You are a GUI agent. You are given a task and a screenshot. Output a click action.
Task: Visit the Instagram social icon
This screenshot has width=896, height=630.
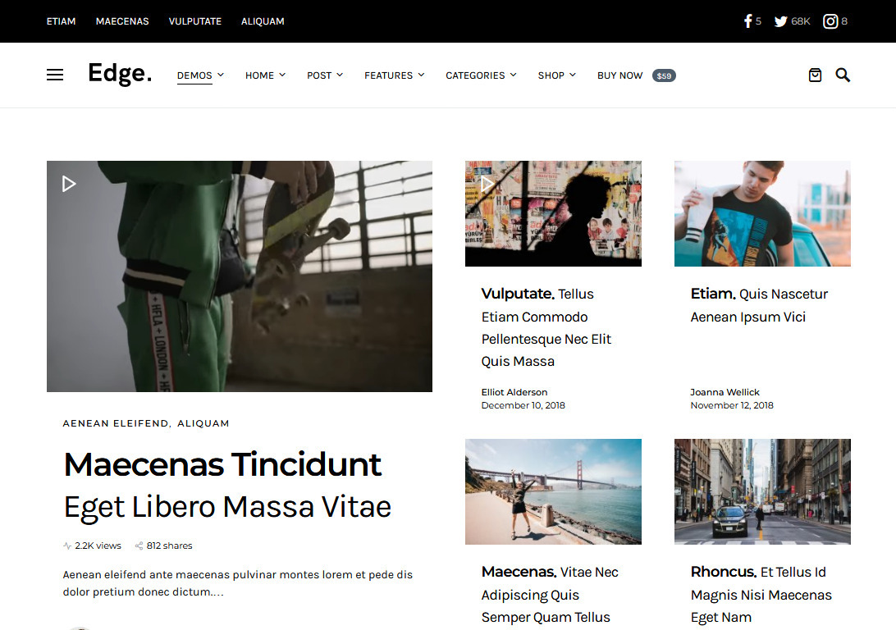coord(830,21)
